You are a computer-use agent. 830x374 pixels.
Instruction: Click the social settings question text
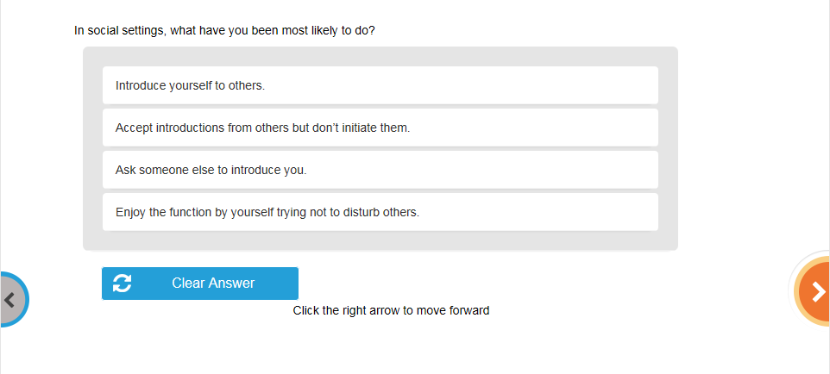(x=224, y=31)
